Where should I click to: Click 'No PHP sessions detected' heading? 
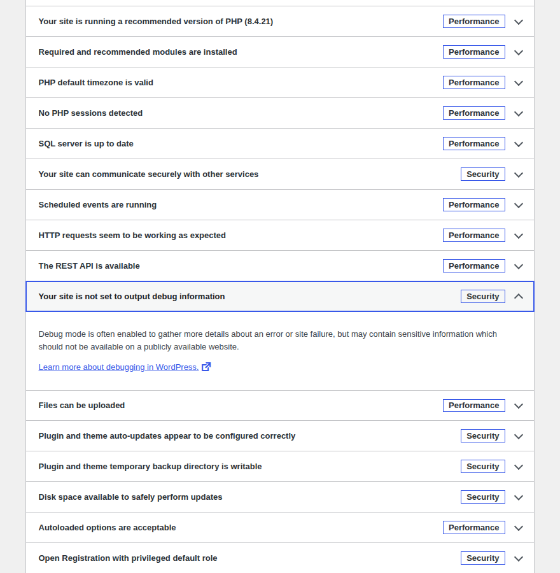(90, 113)
